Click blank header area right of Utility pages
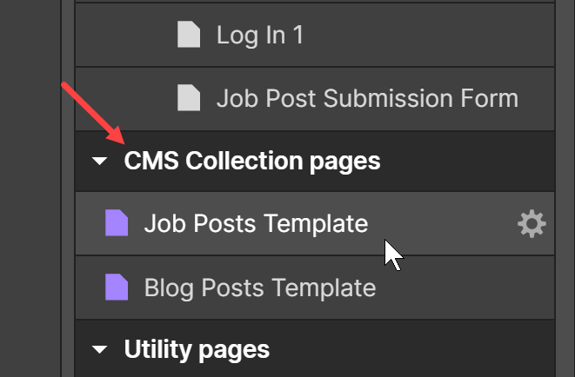Viewport: 575px width, 377px height. tap(411, 349)
